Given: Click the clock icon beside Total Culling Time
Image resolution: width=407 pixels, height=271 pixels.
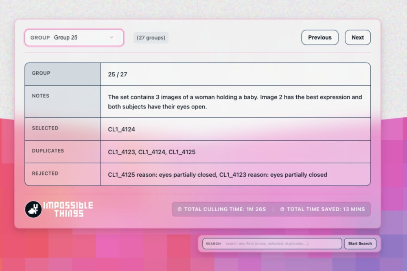Looking at the screenshot, I should click(x=179, y=209).
